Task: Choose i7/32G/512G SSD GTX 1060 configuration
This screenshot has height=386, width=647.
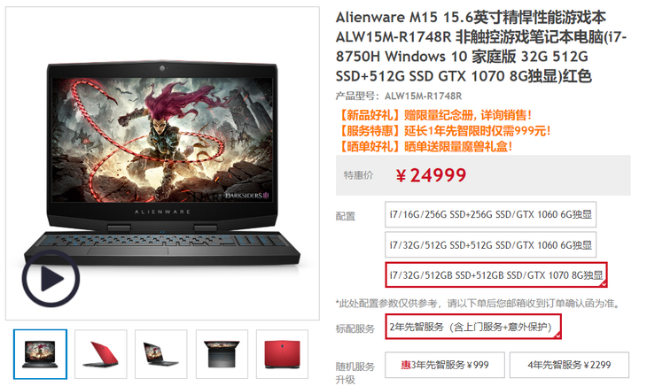Action: pyautogui.click(x=491, y=244)
